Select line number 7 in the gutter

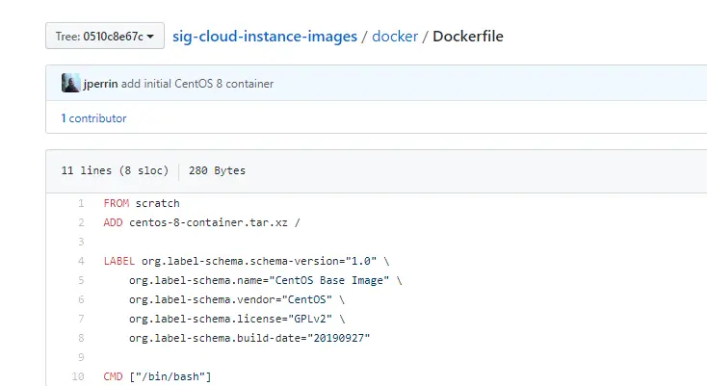click(82, 319)
